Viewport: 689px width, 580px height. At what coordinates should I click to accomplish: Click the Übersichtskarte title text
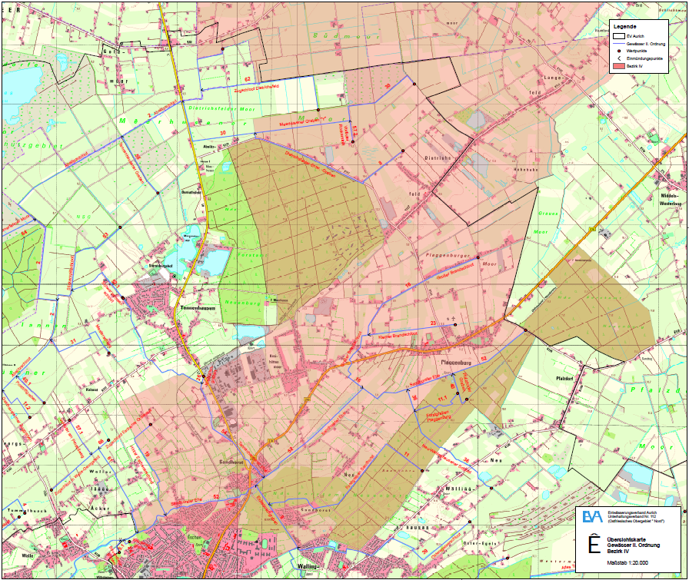[x=626, y=539]
